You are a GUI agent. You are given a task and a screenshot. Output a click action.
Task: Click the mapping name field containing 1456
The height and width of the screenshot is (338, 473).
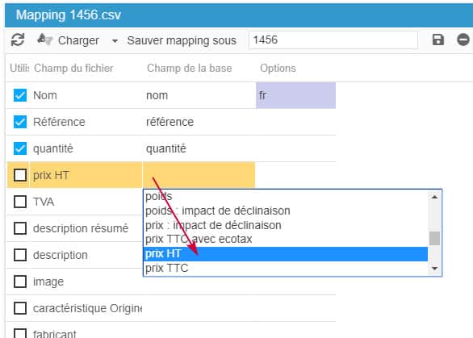click(333, 40)
